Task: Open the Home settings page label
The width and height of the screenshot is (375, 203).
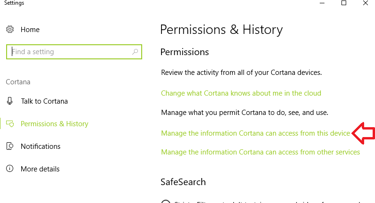Action: 30,30
